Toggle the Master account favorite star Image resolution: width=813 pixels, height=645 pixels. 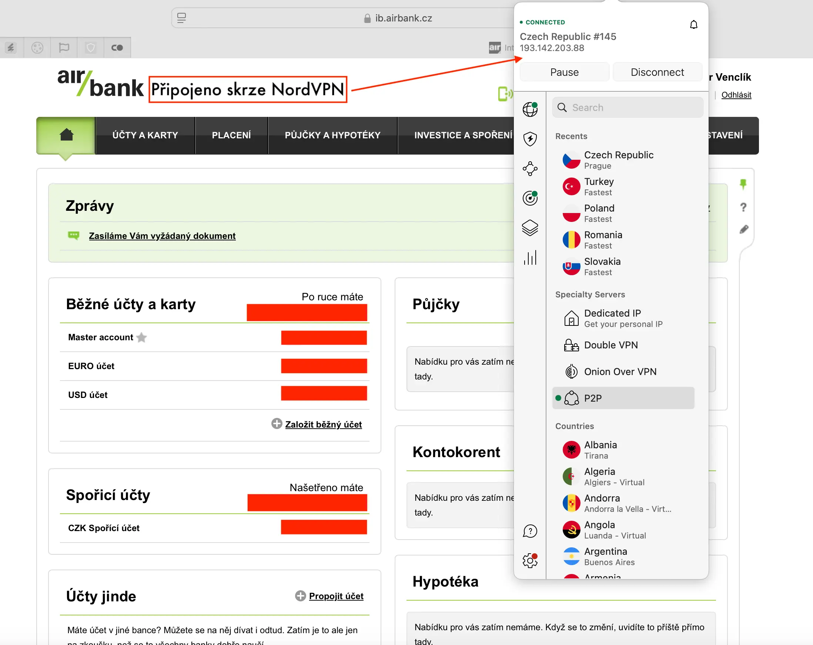point(141,337)
